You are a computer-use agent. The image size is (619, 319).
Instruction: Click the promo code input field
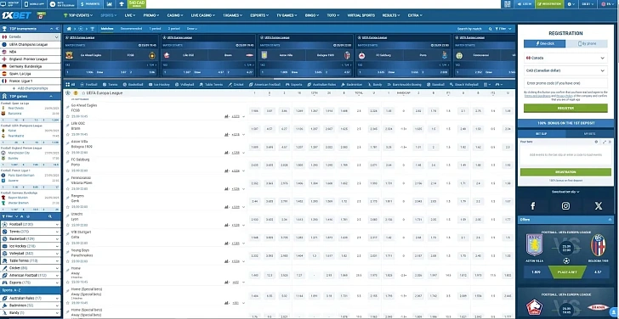[x=565, y=83]
